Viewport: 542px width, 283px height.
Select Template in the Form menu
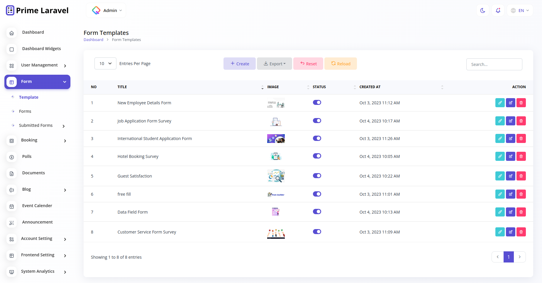28,97
